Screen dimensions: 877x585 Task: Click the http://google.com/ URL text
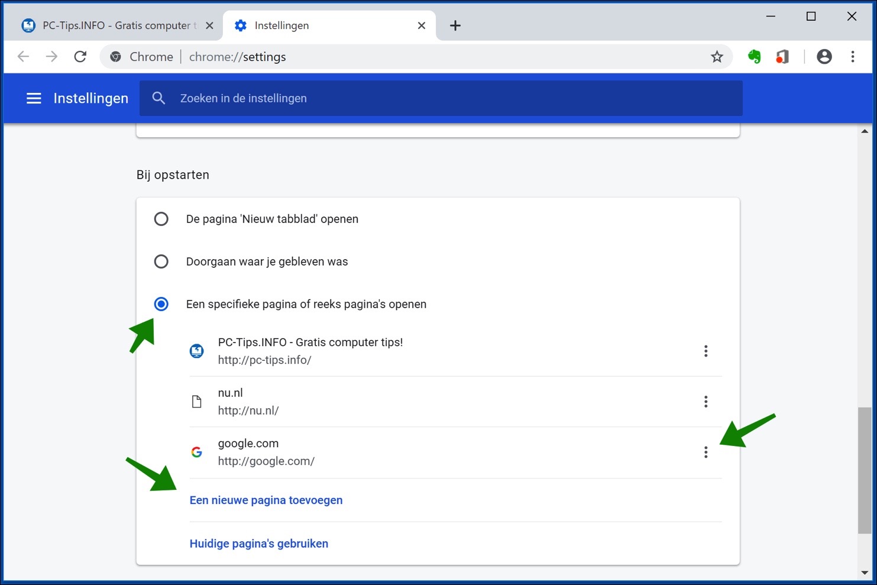[x=266, y=461]
